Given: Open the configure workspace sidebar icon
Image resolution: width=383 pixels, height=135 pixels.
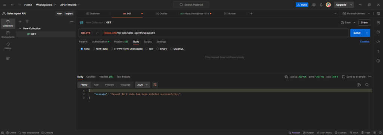Looking at the screenshot, I should pos(8,58).
